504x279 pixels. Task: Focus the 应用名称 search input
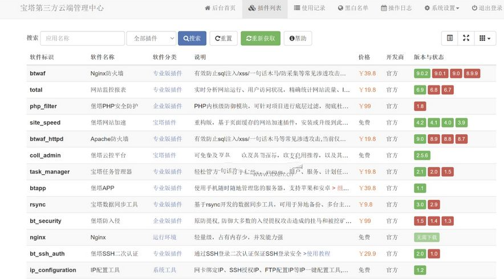pos(83,38)
